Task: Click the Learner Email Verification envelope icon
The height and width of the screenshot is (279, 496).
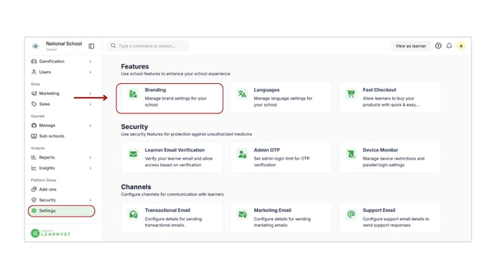Action: (133, 154)
